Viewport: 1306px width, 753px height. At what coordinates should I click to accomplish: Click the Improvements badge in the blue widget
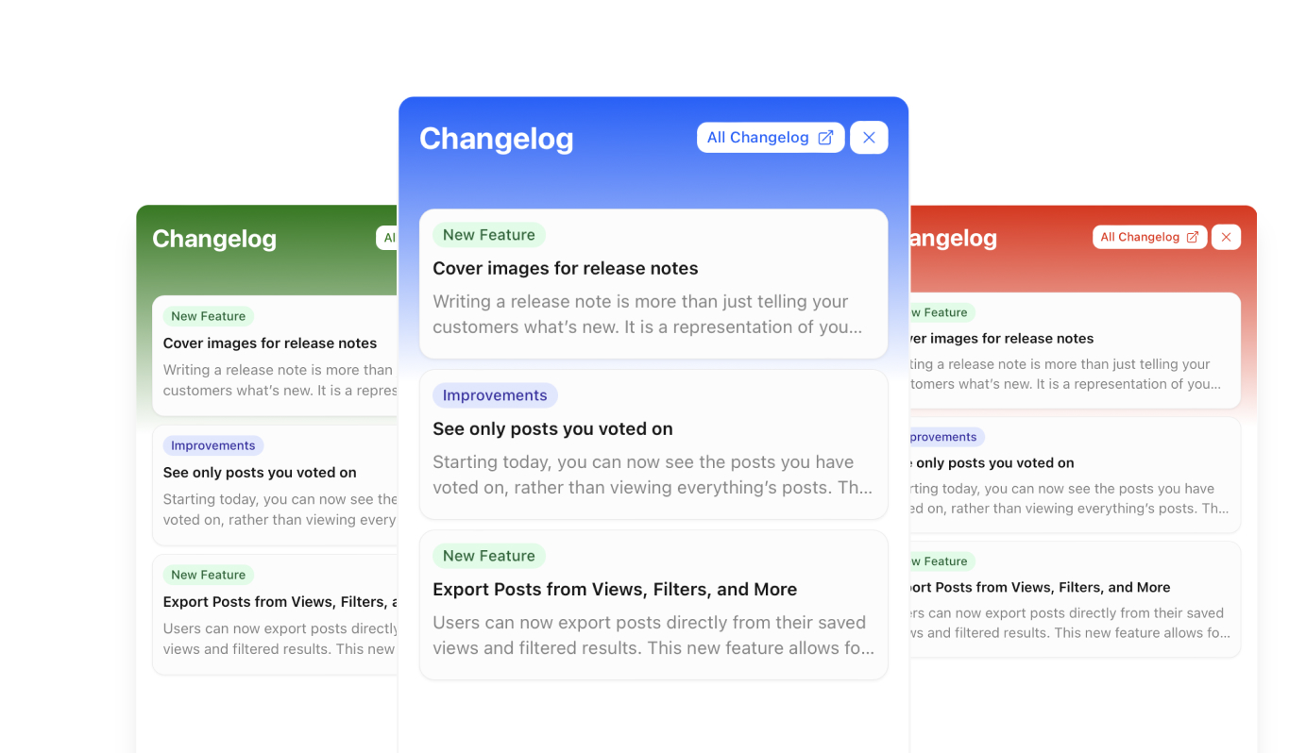click(x=495, y=394)
